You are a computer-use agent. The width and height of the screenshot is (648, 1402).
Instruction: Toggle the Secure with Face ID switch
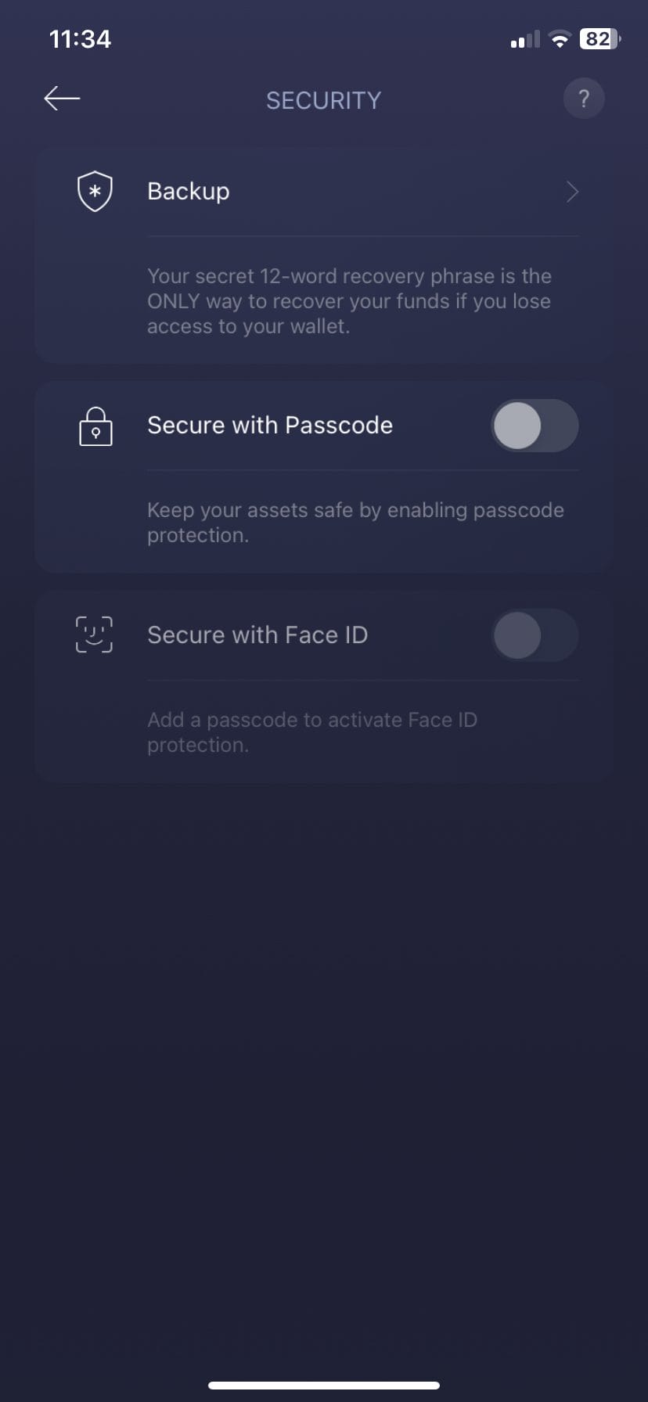click(535, 635)
